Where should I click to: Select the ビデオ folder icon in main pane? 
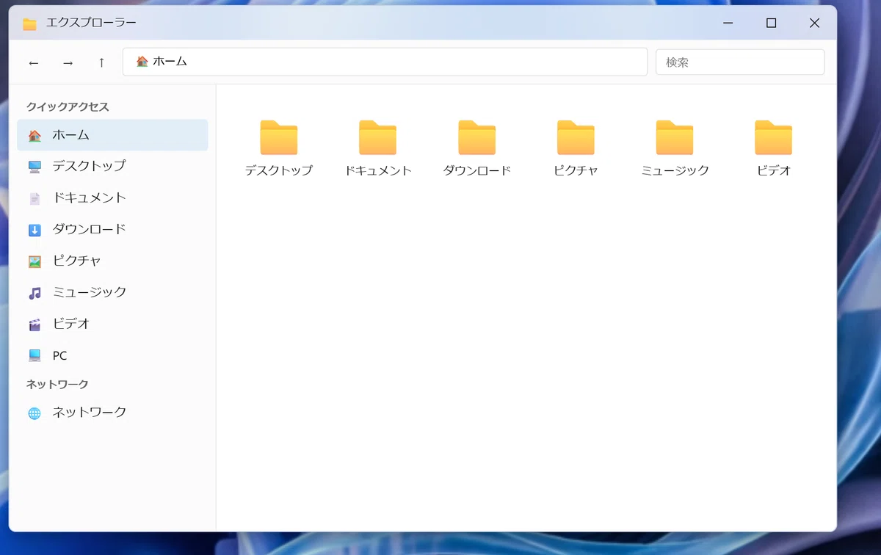774,137
